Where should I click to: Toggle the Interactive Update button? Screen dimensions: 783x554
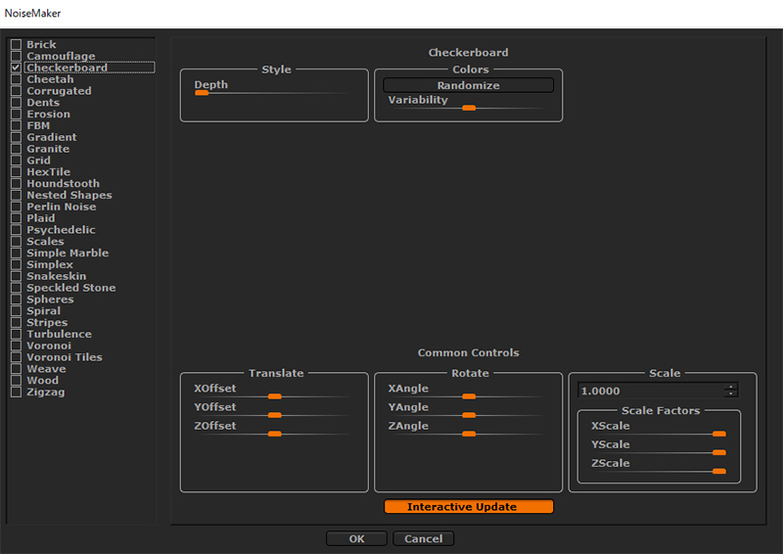(x=468, y=507)
